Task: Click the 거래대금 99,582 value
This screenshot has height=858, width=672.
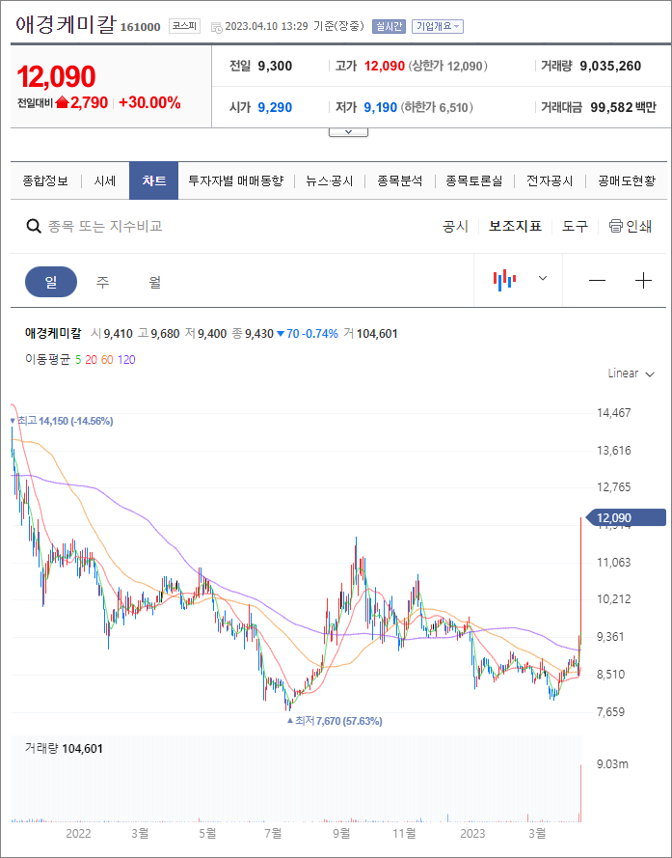Action: tap(611, 107)
